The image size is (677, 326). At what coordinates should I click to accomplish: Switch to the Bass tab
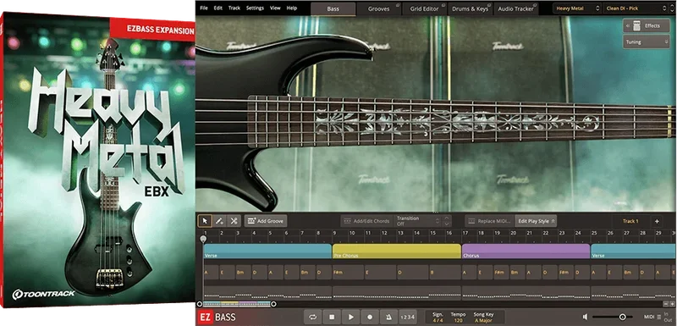tap(333, 8)
